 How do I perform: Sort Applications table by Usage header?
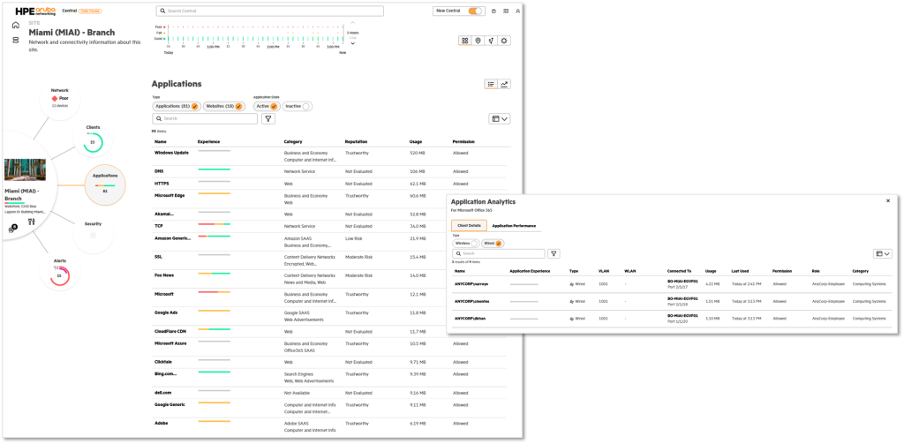point(416,141)
